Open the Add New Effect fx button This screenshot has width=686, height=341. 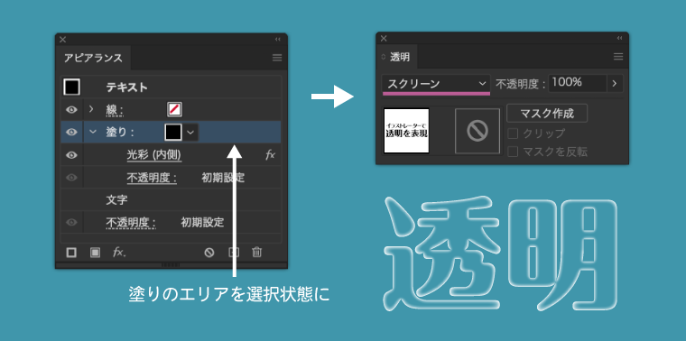119,253
